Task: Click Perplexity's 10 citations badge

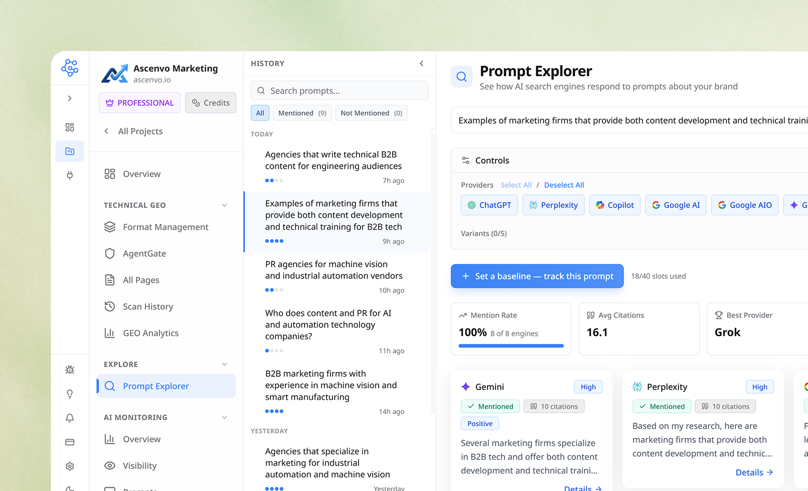Action: click(726, 406)
